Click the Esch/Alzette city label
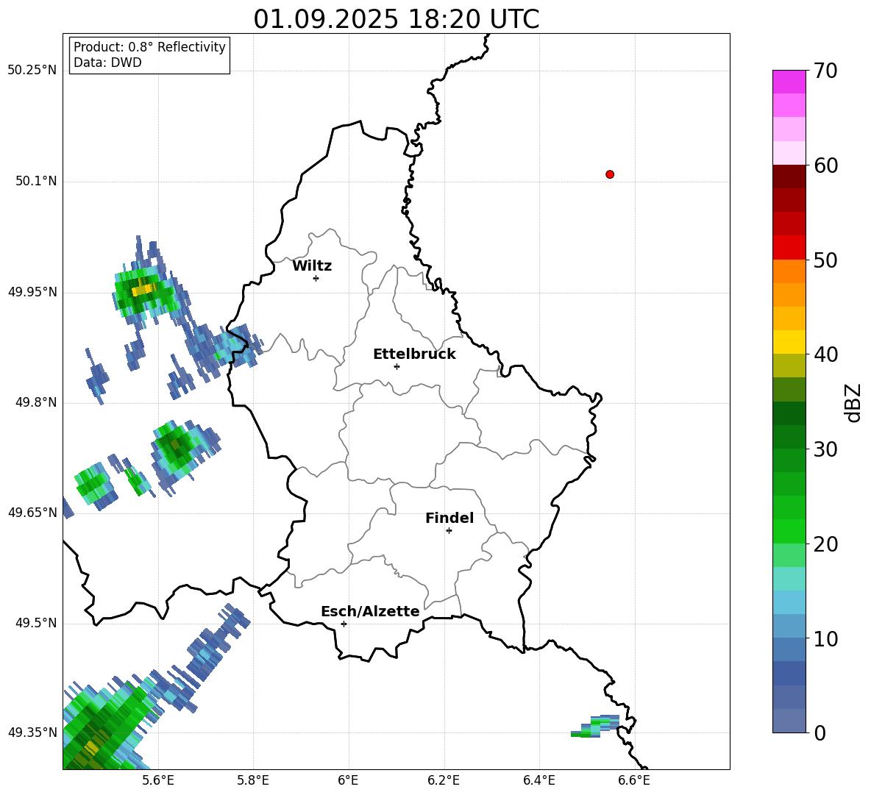 pos(370,611)
